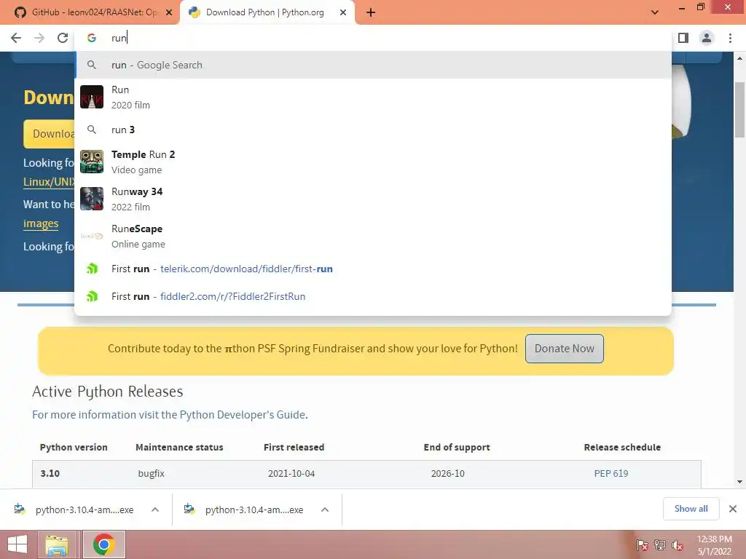Click the Run film poster thumbnail

pyautogui.click(x=92, y=97)
